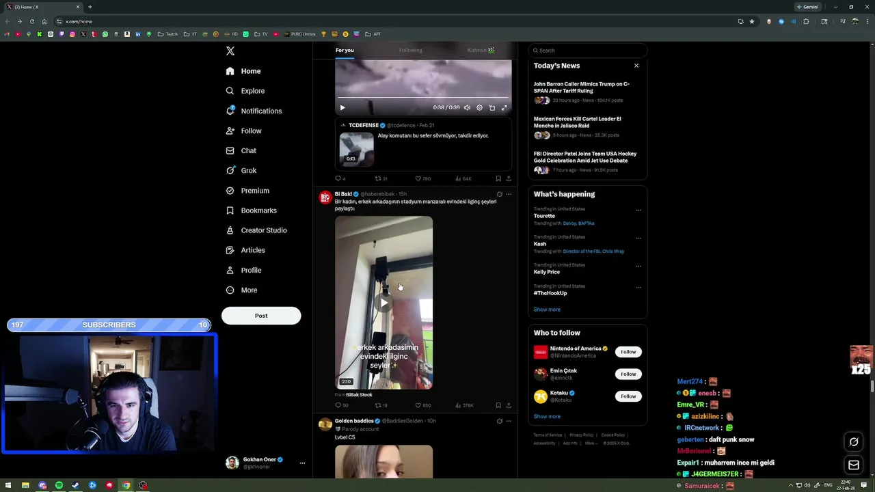Bookmark this page with the star icon
The height and width of the screenshot is (492, 875).
752,21
